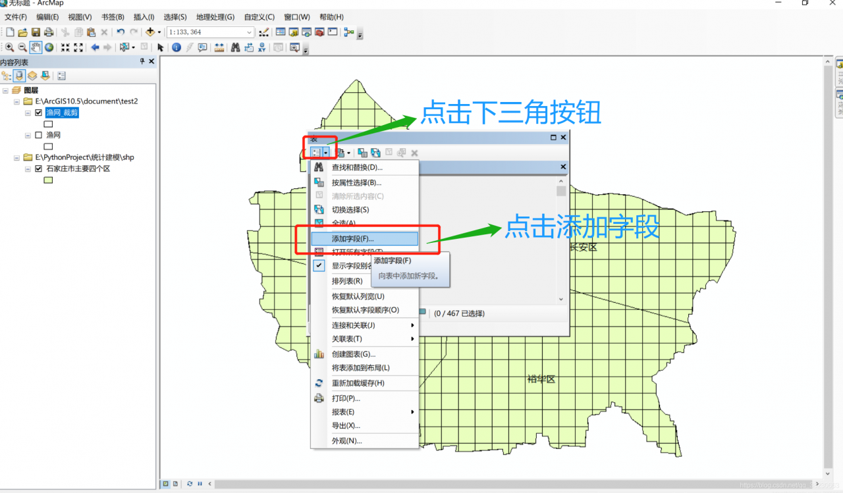This screenshot has height=493, width=843.
Task: Click the Full Extent globe icon
Action: [49, 47]
